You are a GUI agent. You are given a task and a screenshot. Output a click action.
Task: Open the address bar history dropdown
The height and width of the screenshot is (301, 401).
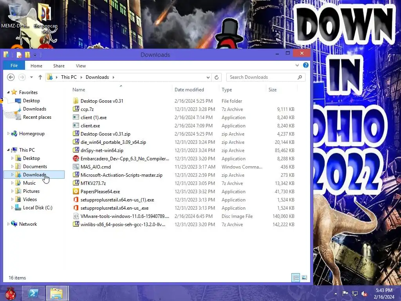(208, 77)
